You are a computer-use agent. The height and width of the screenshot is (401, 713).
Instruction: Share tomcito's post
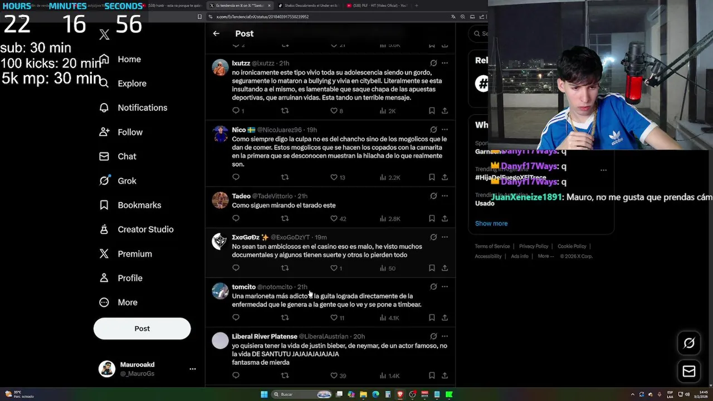pyautogui.click(x=445, y=317)
